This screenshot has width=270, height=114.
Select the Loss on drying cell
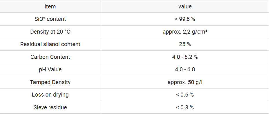50,95
